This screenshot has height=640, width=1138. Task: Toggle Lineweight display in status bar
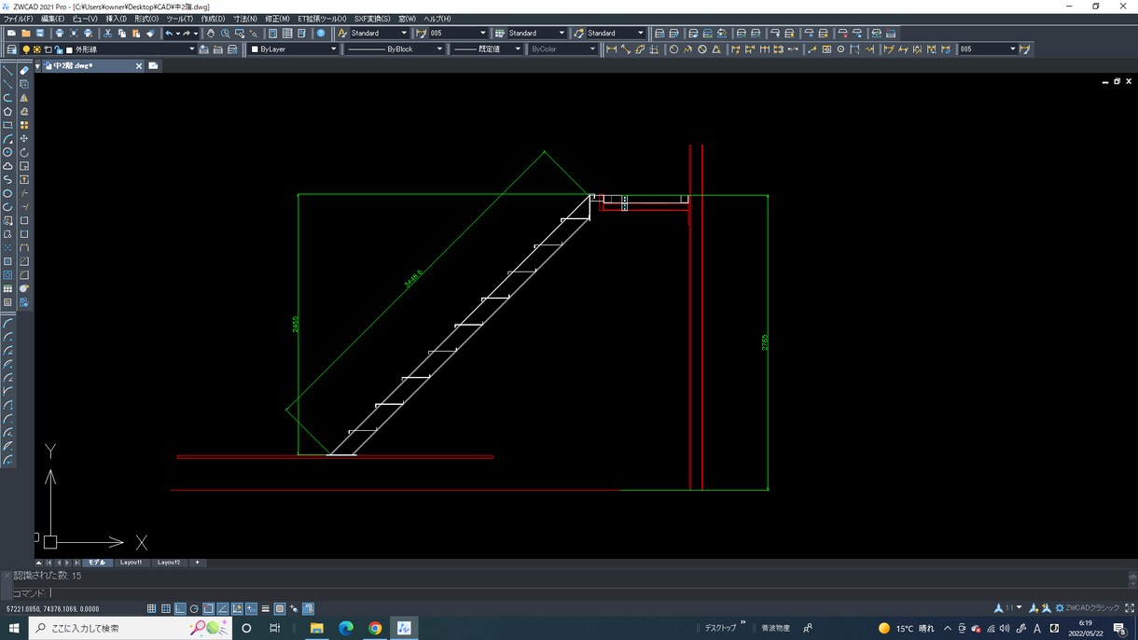pos(265,609)
